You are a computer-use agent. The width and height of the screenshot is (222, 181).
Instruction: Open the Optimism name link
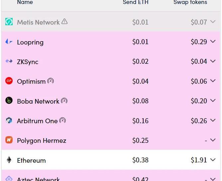31,81
